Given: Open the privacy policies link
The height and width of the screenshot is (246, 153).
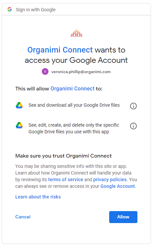Looking at the screenshot, I should tap(110, 180).
